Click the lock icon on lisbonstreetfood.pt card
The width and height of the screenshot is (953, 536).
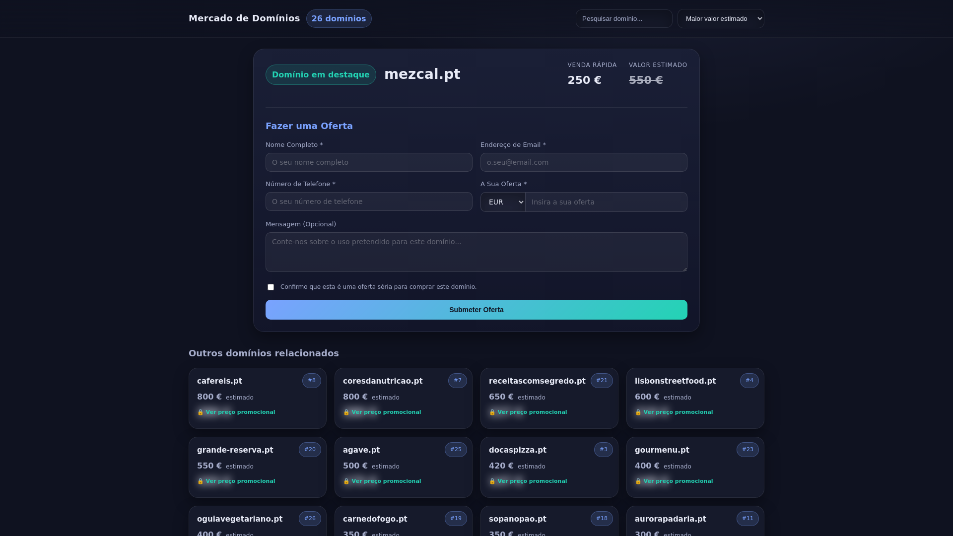638,412
